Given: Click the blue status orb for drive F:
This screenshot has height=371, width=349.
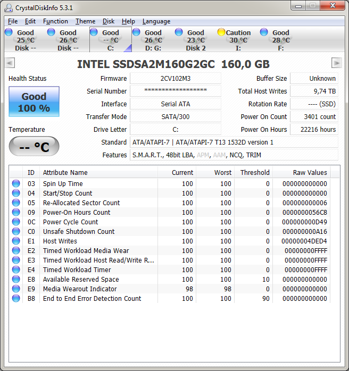Looking at the screenshot, I should point(264,32).
